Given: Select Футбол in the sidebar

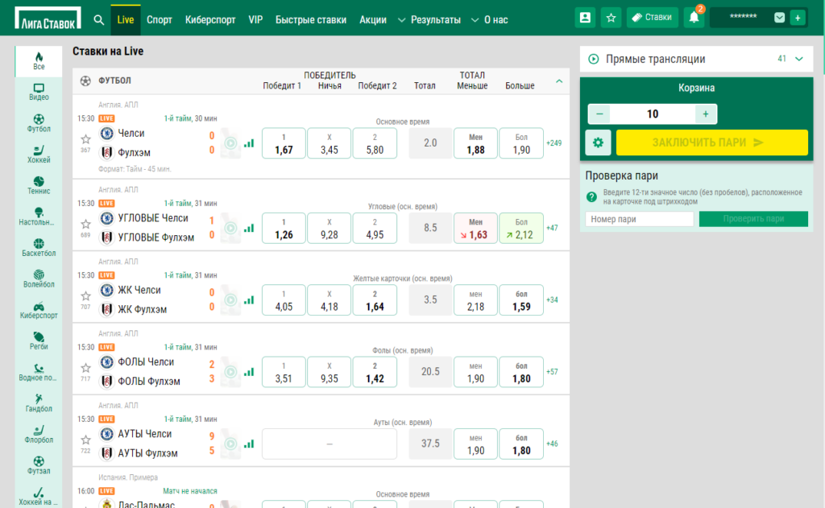Looking at the screenshot, I should pyautogui.click(x=39, y=123).
